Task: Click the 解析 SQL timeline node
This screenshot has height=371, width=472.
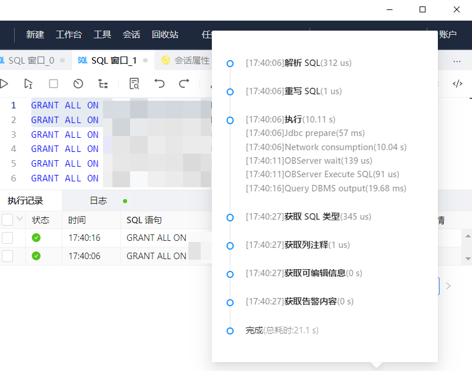Action: [230, 64]
